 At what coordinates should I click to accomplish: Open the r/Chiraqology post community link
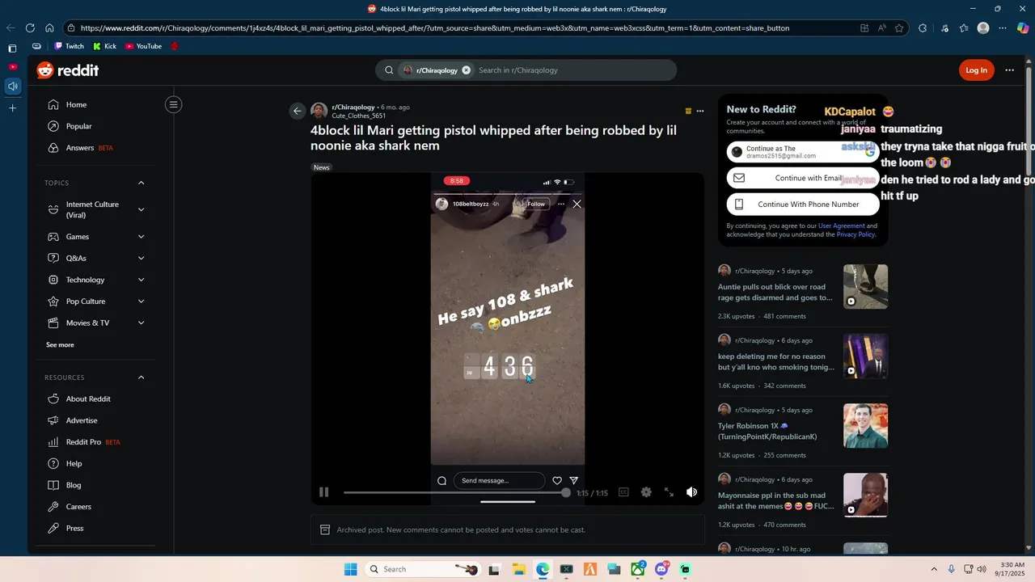(x=353, y=107)
